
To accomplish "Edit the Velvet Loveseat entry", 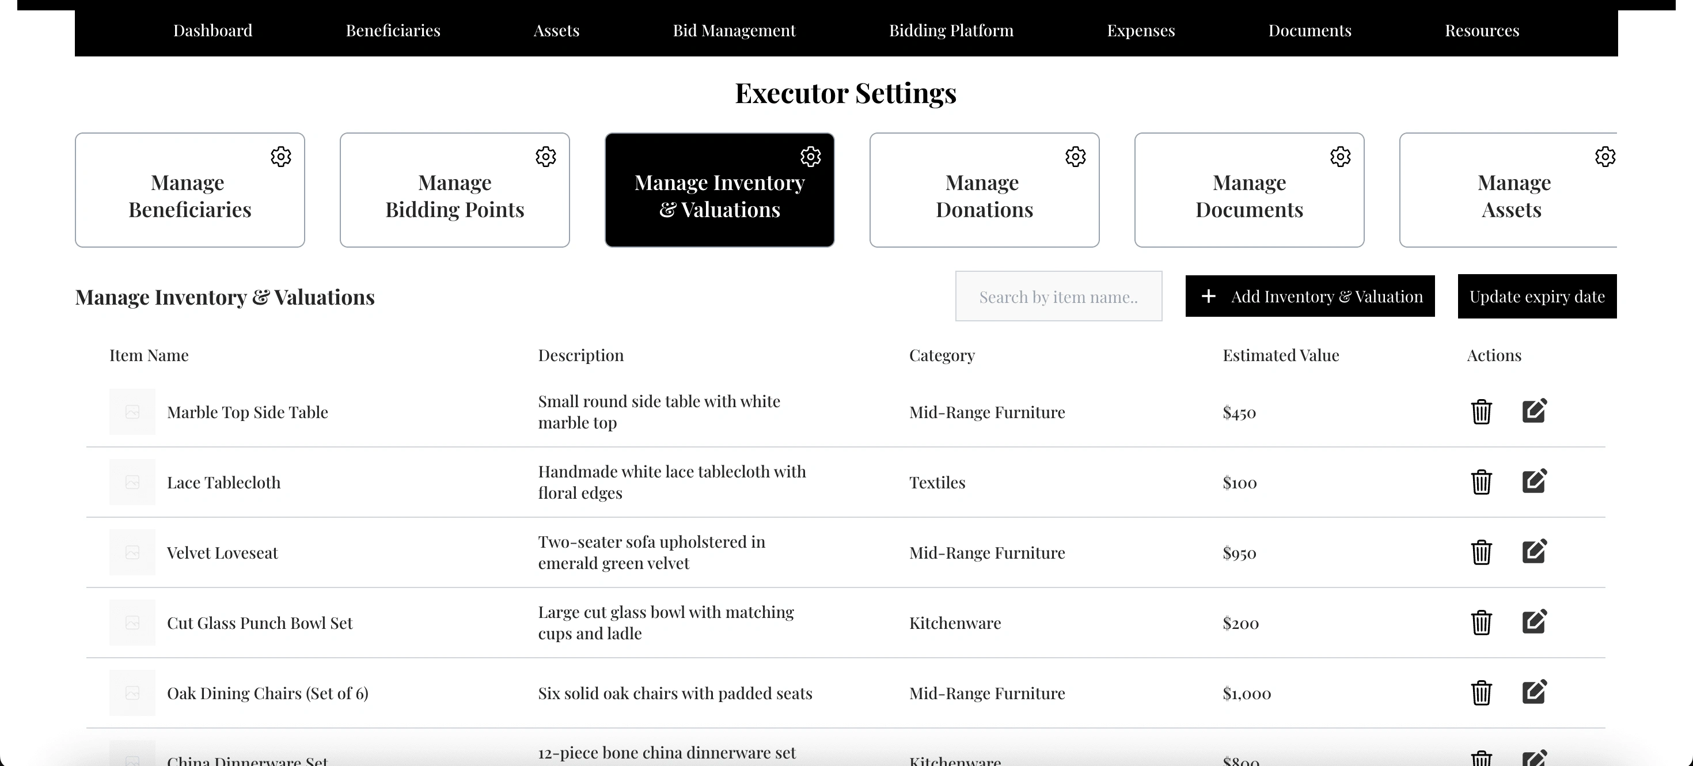I will tap(1534, 552).
